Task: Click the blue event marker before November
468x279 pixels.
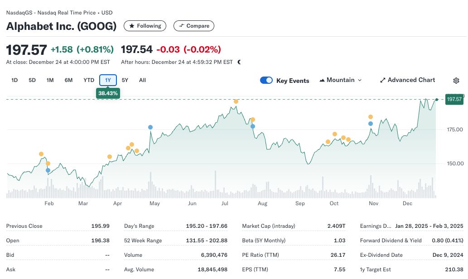Action: [371, 124]
